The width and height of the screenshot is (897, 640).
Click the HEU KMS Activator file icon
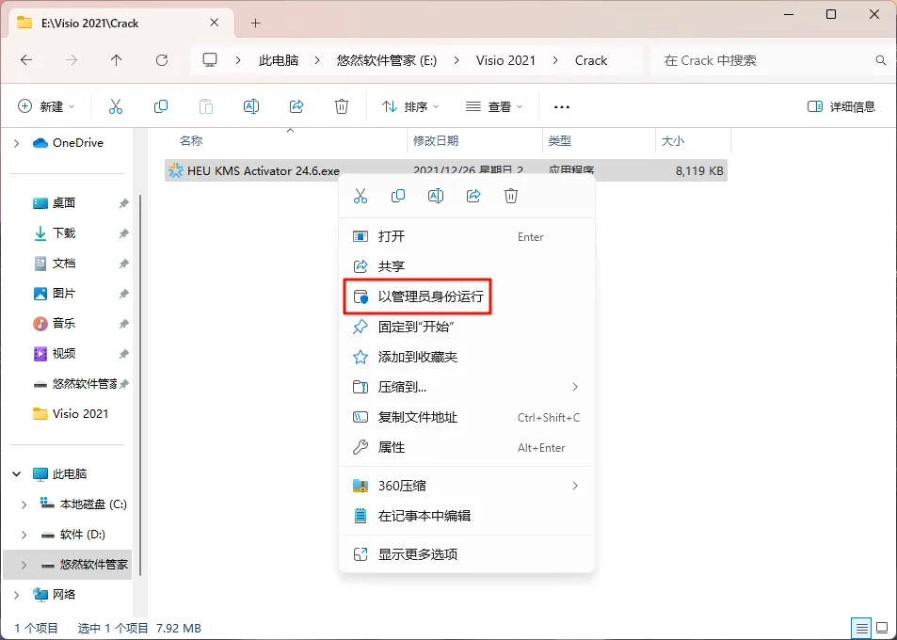click(176, 170)
